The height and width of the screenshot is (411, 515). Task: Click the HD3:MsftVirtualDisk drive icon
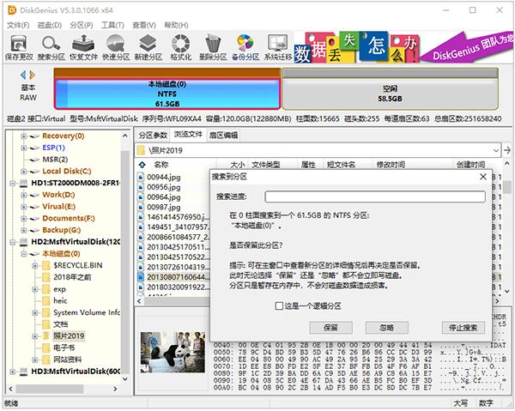pos(24,372)
